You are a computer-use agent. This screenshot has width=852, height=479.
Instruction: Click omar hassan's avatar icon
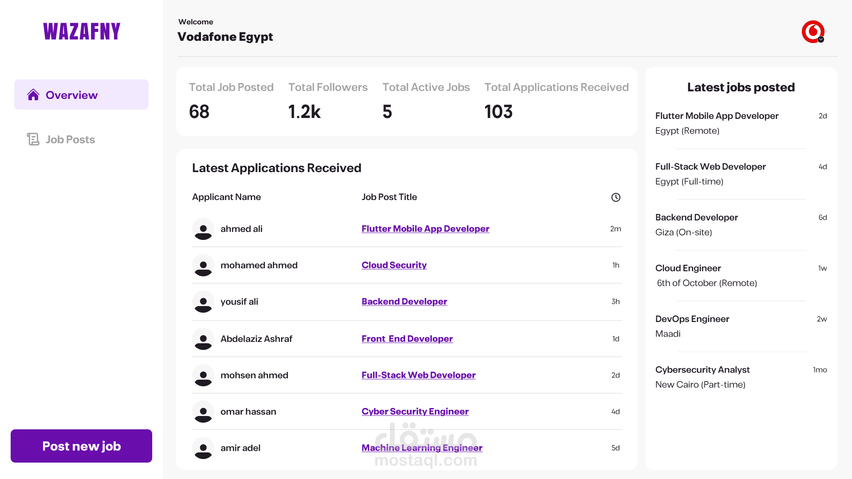pos(203,412)
